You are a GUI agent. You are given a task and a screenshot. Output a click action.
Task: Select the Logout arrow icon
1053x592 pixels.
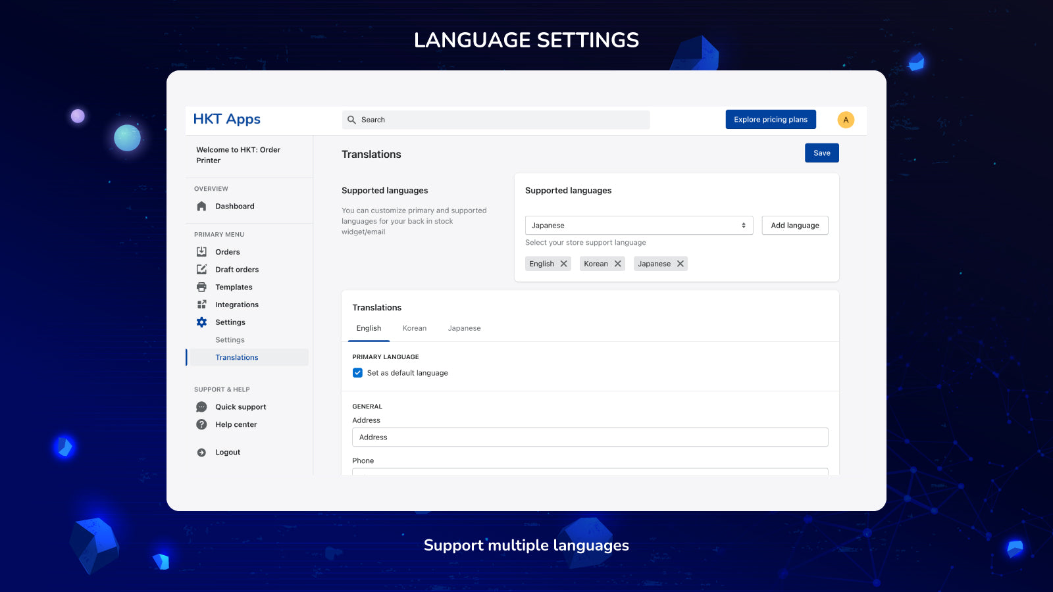(201, 452)
